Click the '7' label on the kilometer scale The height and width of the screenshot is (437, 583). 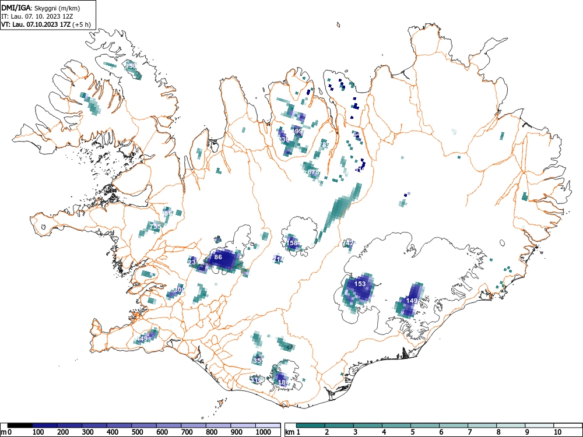coord(470,432)
